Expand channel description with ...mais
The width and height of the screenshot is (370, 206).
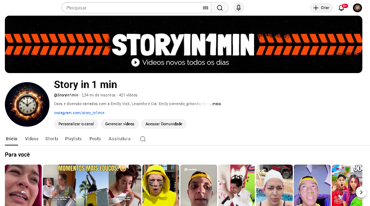(215, 104)
